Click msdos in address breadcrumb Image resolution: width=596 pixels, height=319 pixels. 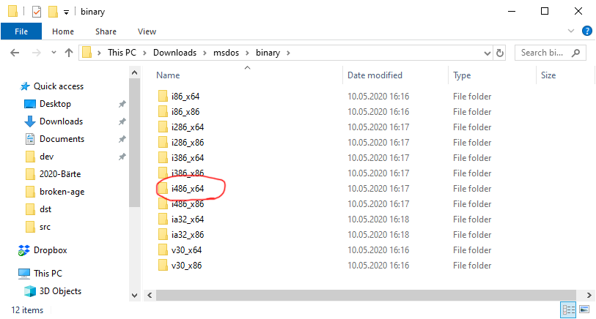[x=227, y=53]
